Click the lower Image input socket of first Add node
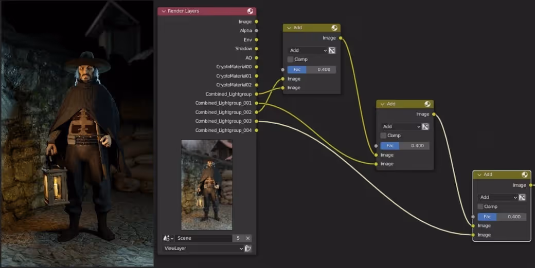535x268 pixels. coord(283,88)
